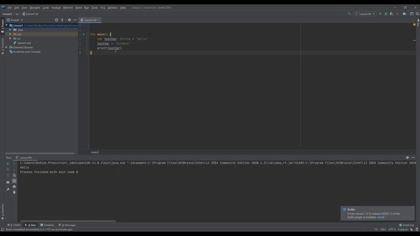Expand External Libraries node
Screen dimensions: 420x236
[x=7, y=47]
